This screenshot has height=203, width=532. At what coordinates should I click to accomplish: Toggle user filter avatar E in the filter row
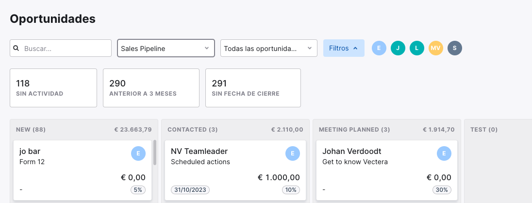[379, 48]
